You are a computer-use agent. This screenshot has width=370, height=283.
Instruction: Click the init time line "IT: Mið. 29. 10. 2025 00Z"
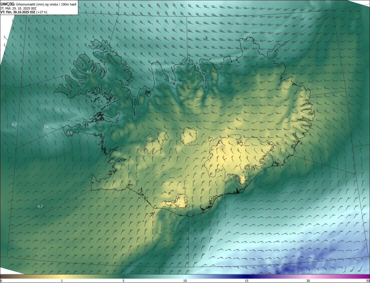point(18,8)
